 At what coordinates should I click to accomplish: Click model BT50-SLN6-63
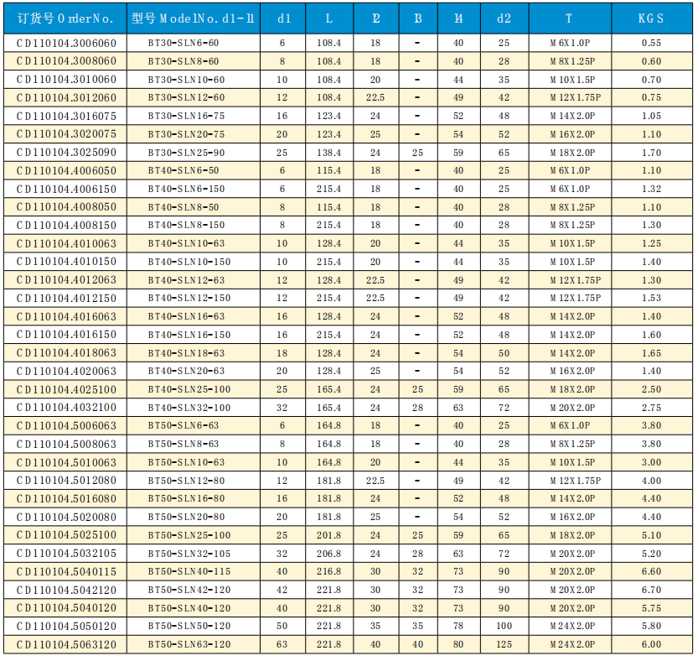click(x=184, y=425)
